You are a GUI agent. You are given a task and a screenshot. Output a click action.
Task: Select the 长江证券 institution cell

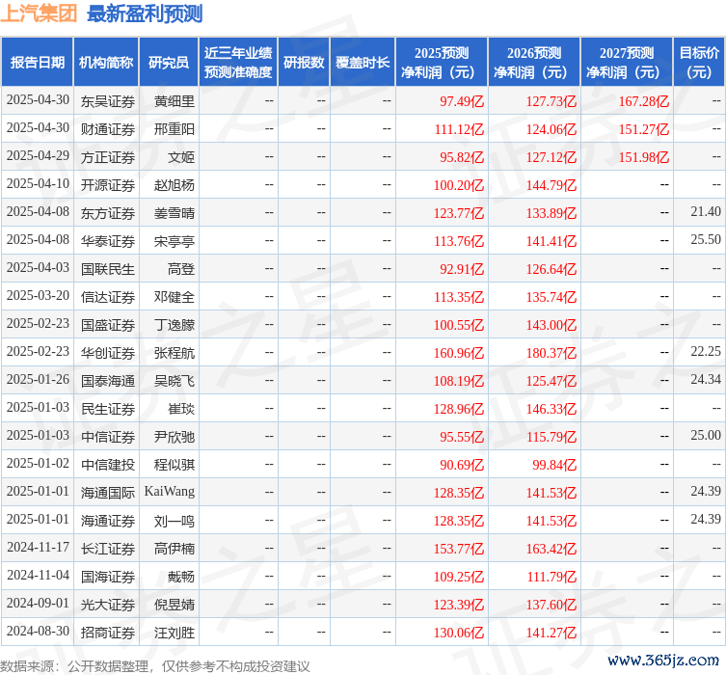pyautogui.click(x=107, y=549)
